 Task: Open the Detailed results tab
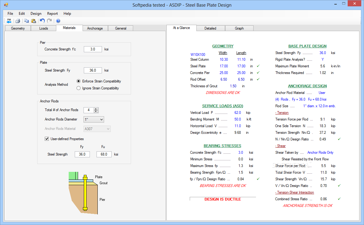[210, 28]
